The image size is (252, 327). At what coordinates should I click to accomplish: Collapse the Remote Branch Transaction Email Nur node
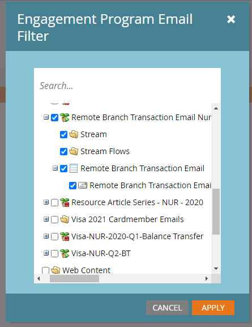46,117
